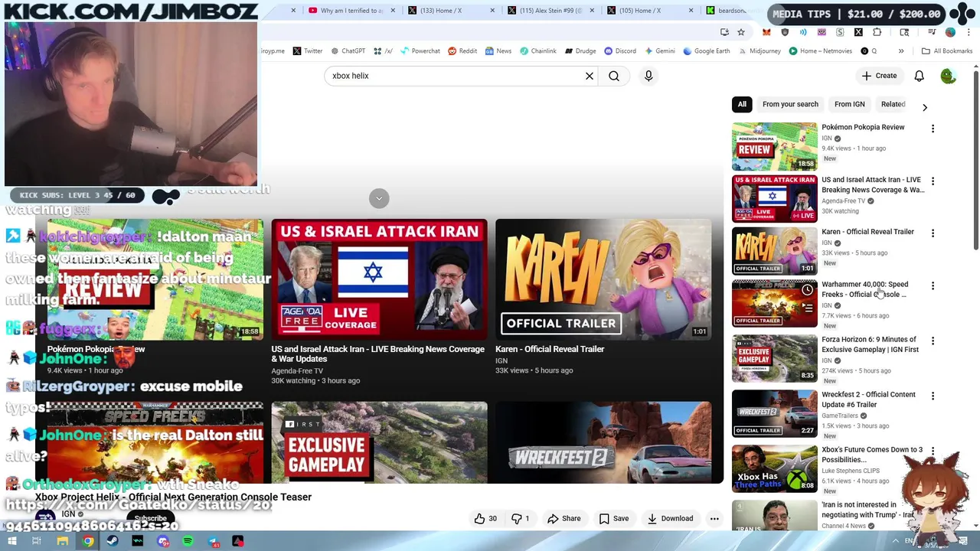Viewport: 980px width, 551px height.
Task: Select the Related filter chip
Action: coord(893,104)
